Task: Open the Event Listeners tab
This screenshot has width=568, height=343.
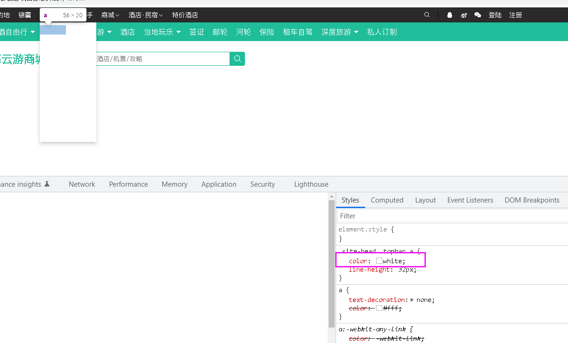Action: (470, 200)
